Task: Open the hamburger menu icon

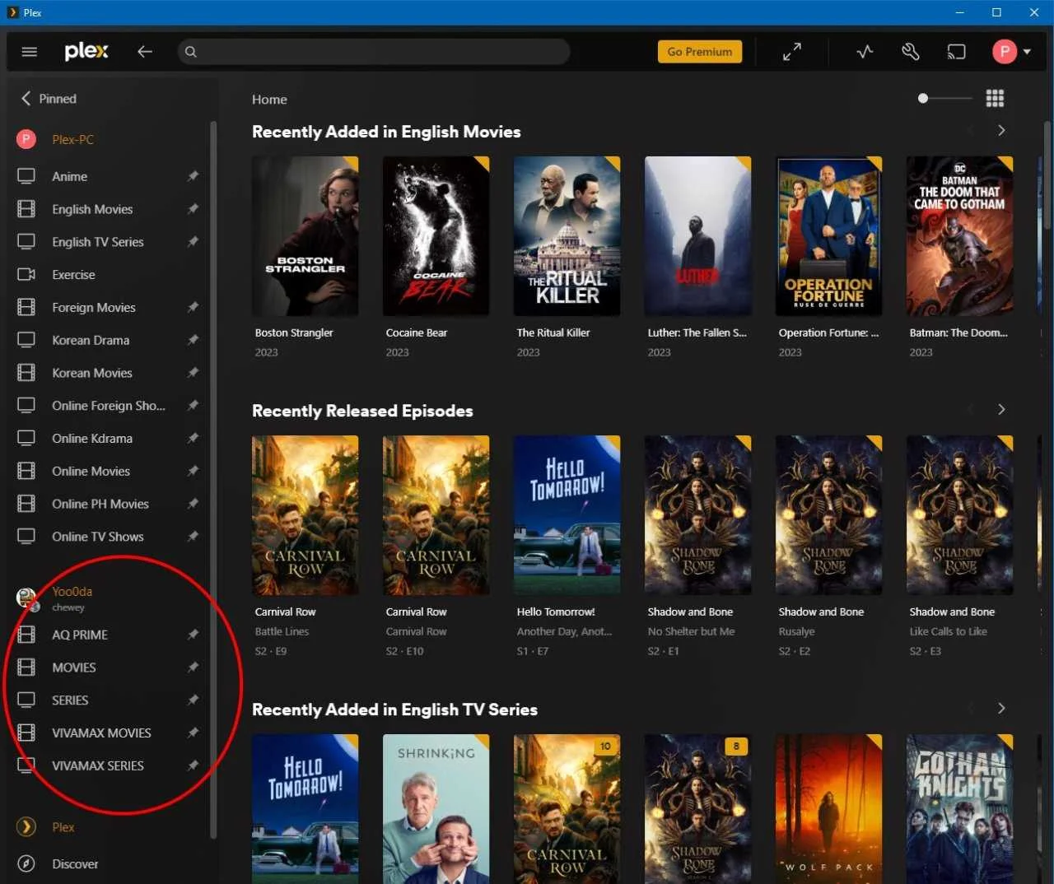Action: pos(30,52)
